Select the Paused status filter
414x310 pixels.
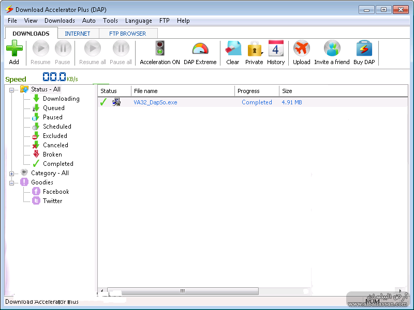coord(53,117)
